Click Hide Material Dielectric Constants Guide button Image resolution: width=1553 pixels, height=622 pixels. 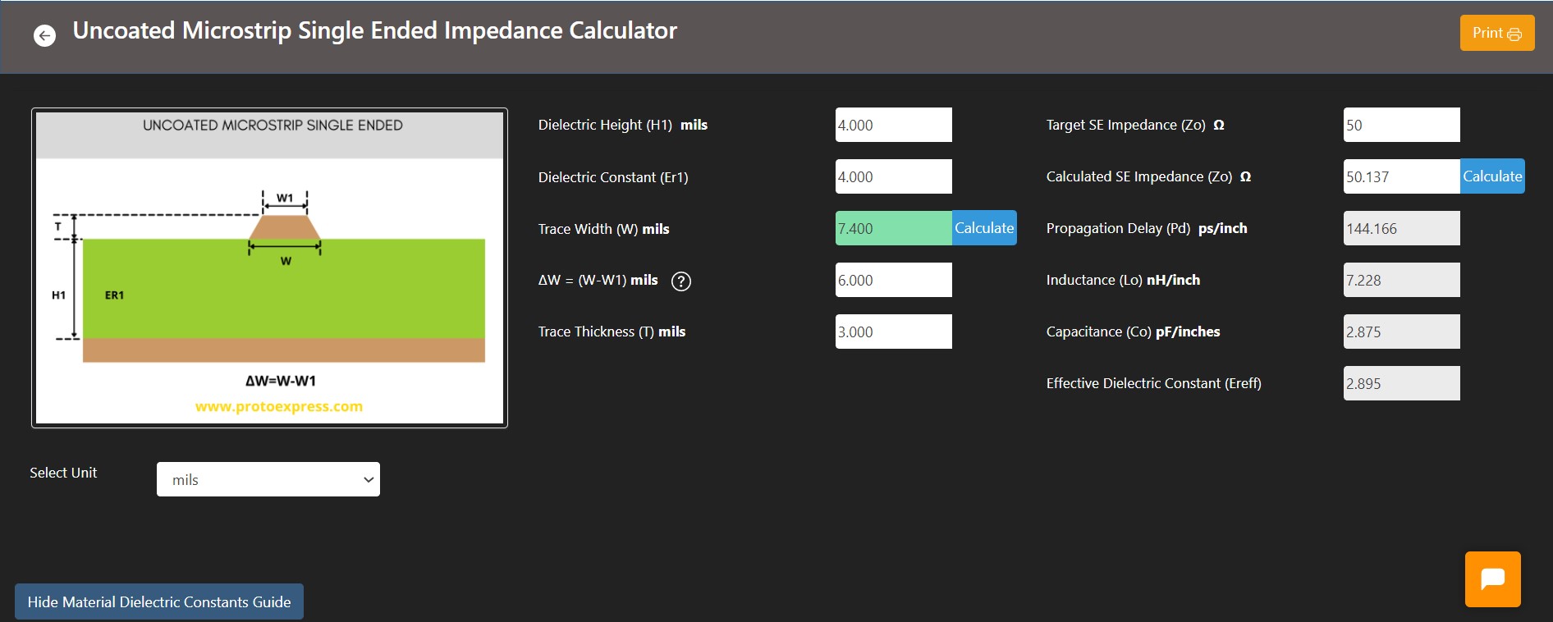[159, 601]
